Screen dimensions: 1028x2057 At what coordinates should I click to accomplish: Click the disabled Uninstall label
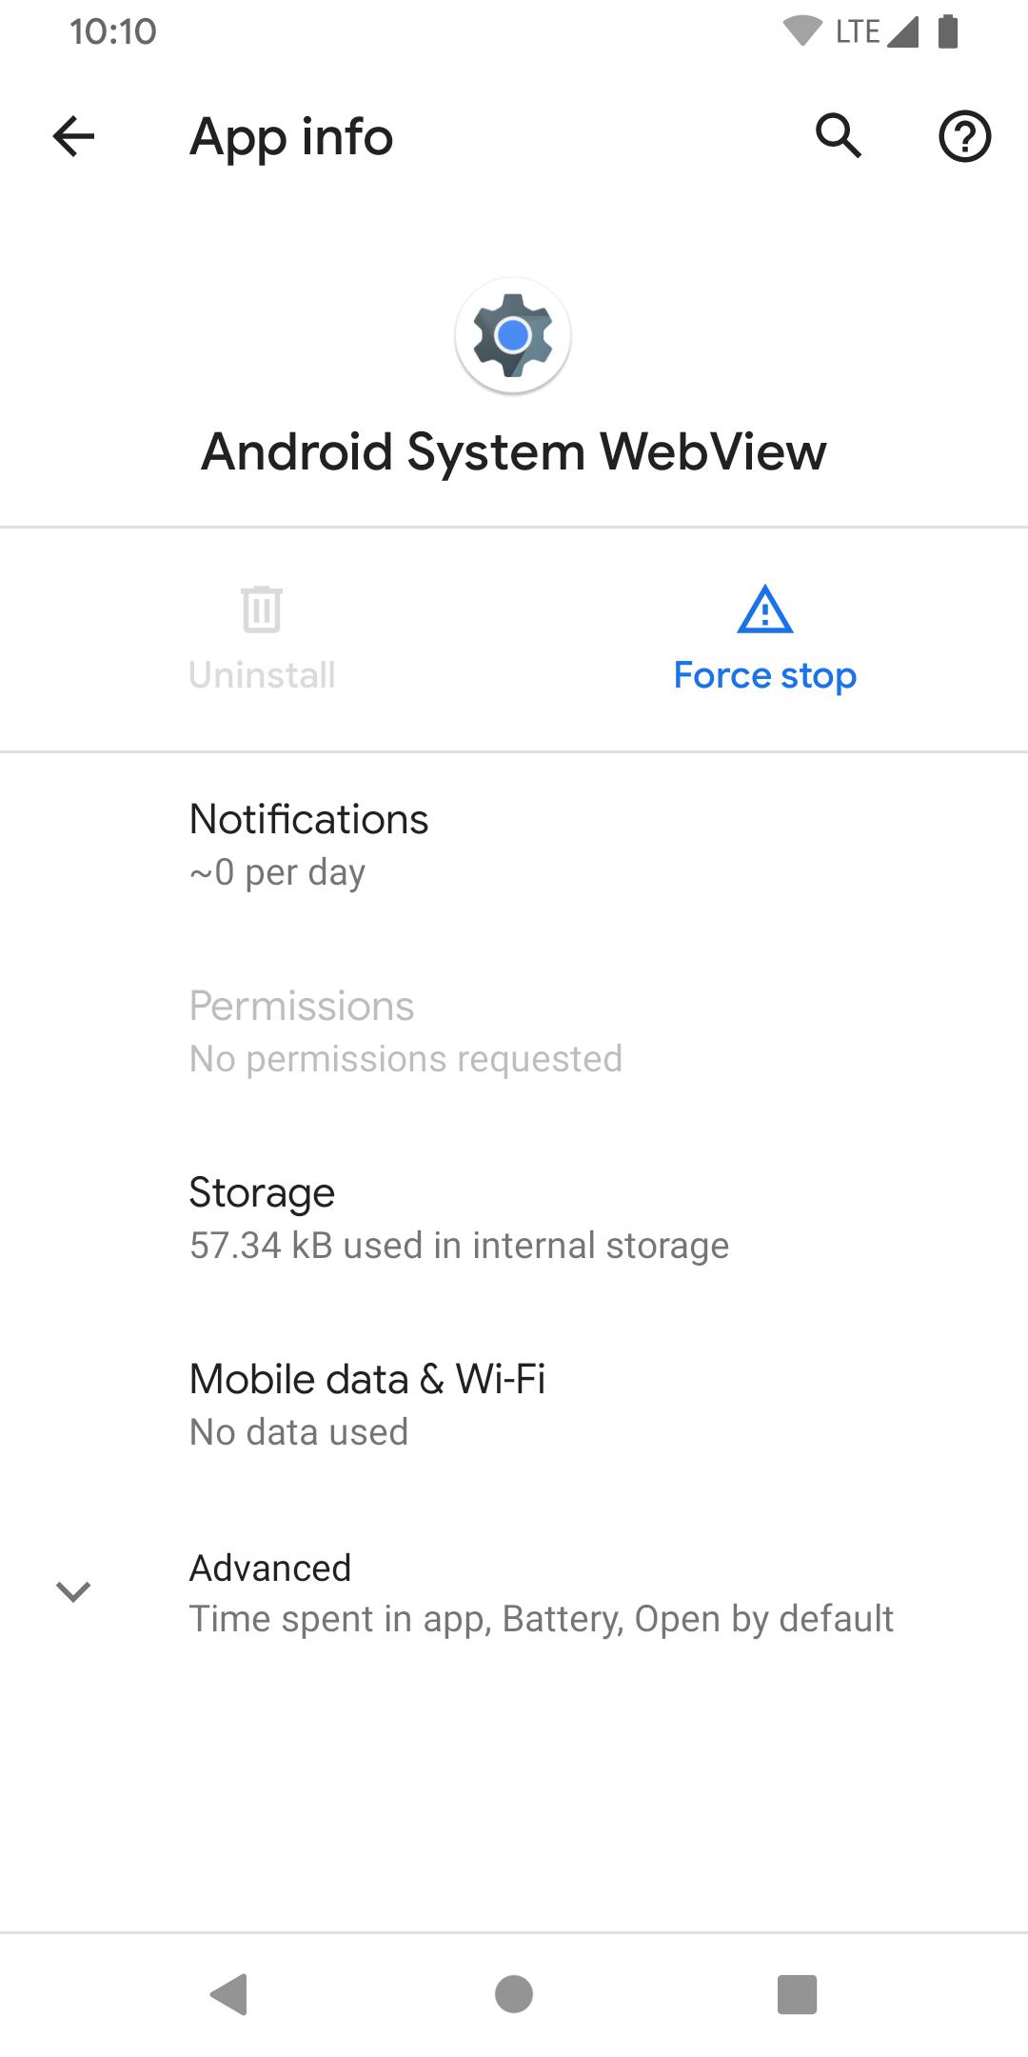262,675
